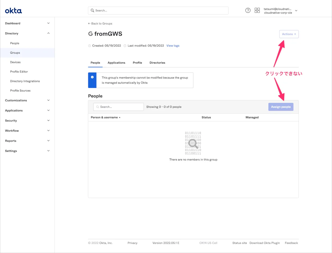
Task: Open the View logs link
Action: click(x=173, y=46)
